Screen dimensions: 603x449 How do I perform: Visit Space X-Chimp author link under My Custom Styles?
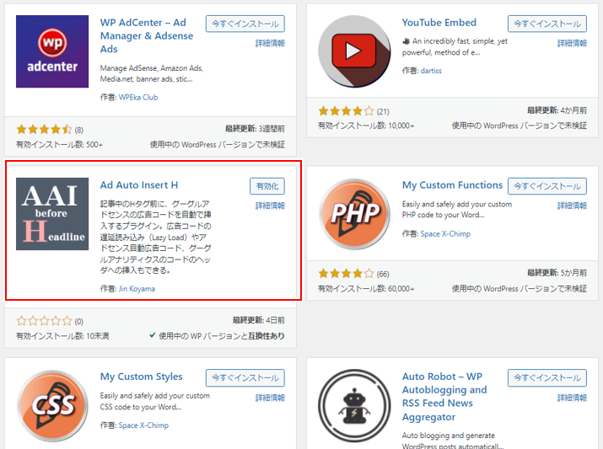click(x=143, y=425)
